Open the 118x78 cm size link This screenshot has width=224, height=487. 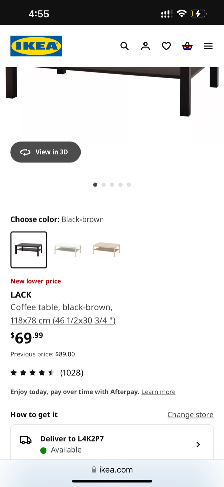(x=63, y=320)
